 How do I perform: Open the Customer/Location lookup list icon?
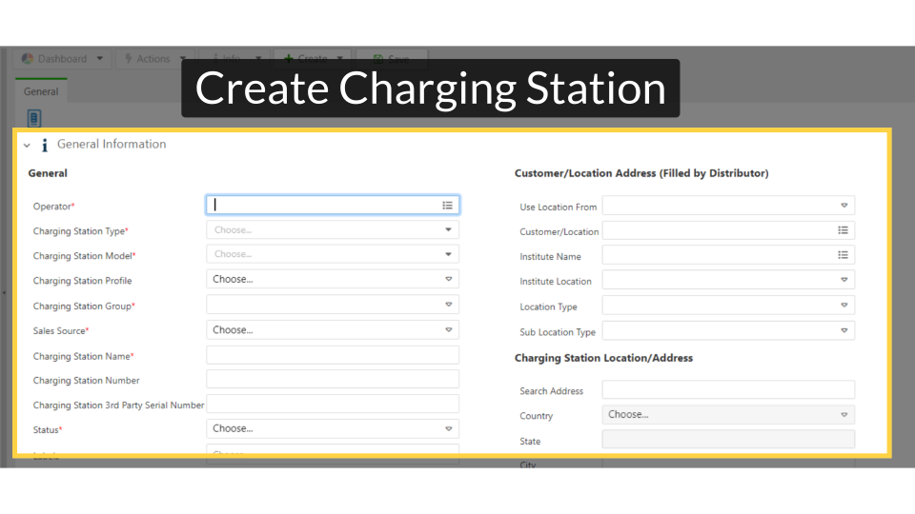pyautogui.click(x=844, y=230)
